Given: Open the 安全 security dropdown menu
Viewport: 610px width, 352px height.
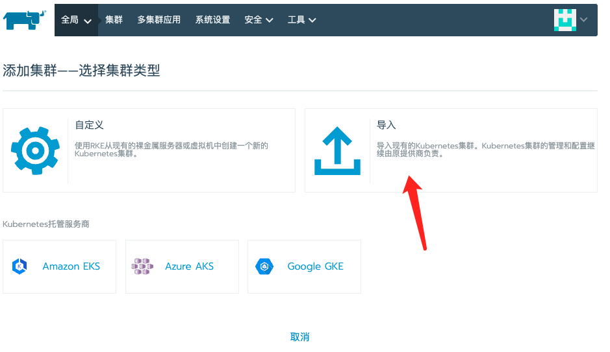Looking at the screenshot, I should point(259,19).
